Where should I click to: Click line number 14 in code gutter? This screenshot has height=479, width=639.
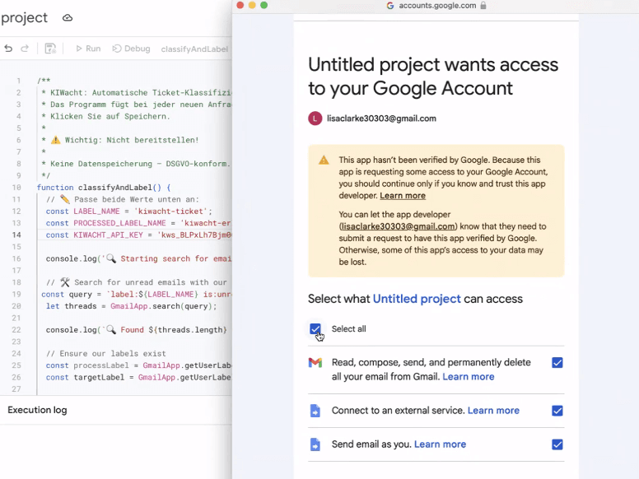pyautogui.click(x=16, y=235)
